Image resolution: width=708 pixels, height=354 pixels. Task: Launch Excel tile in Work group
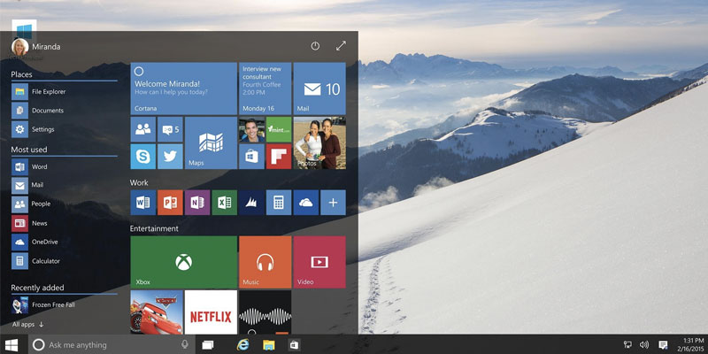click(225, 203)
